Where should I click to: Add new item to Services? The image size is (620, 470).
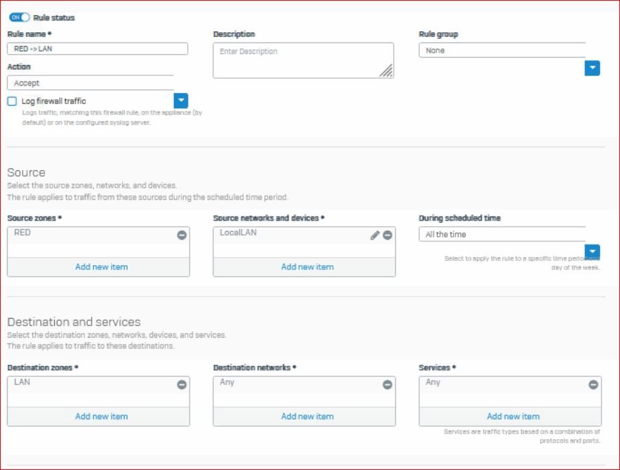click(x=512, y=416)
